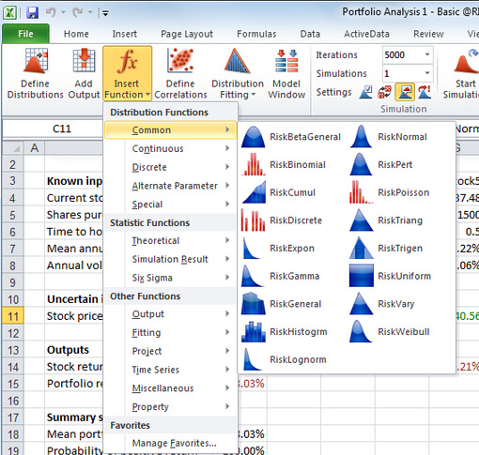Viewport: 479px width, 455px height.
Task: Open the Six Sigma submenu
Action: (170, 278)
